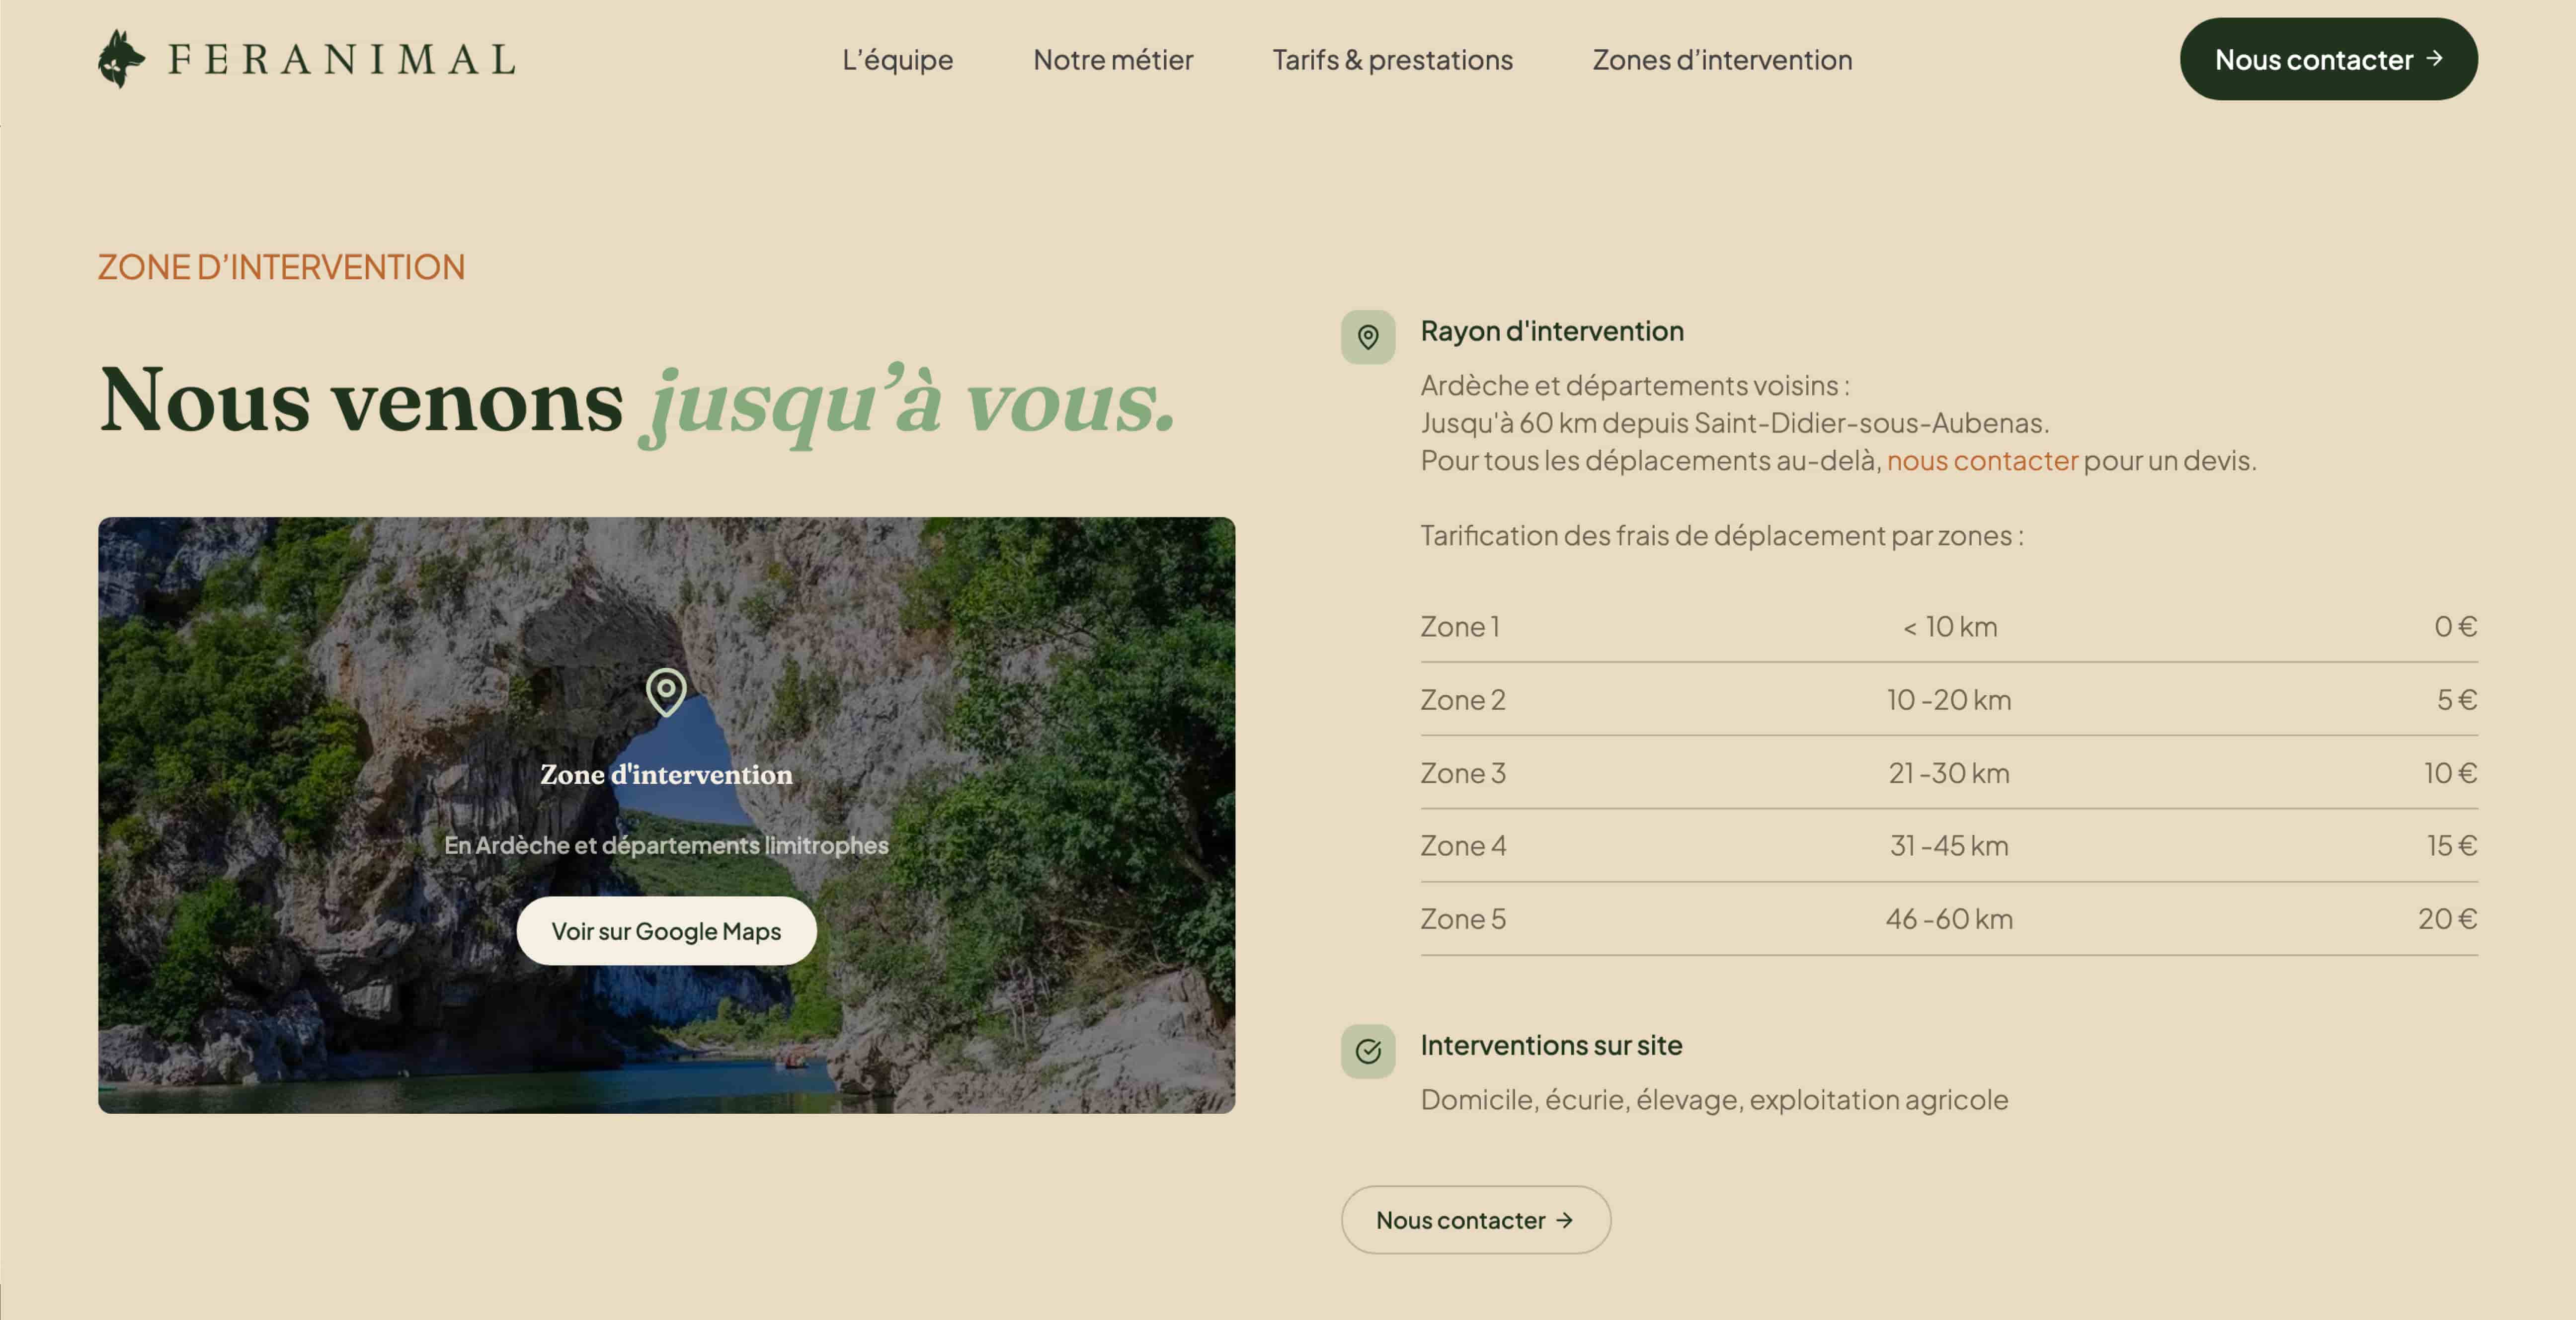The width and height of the screenshot is (2576, 1320).
Task: Select the Zone 3 row label
Action: (1463, 773)
